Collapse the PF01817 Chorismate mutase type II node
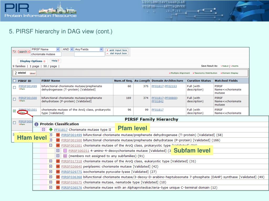This screenshot has width=269, height=201. click(x=44, y=130)
